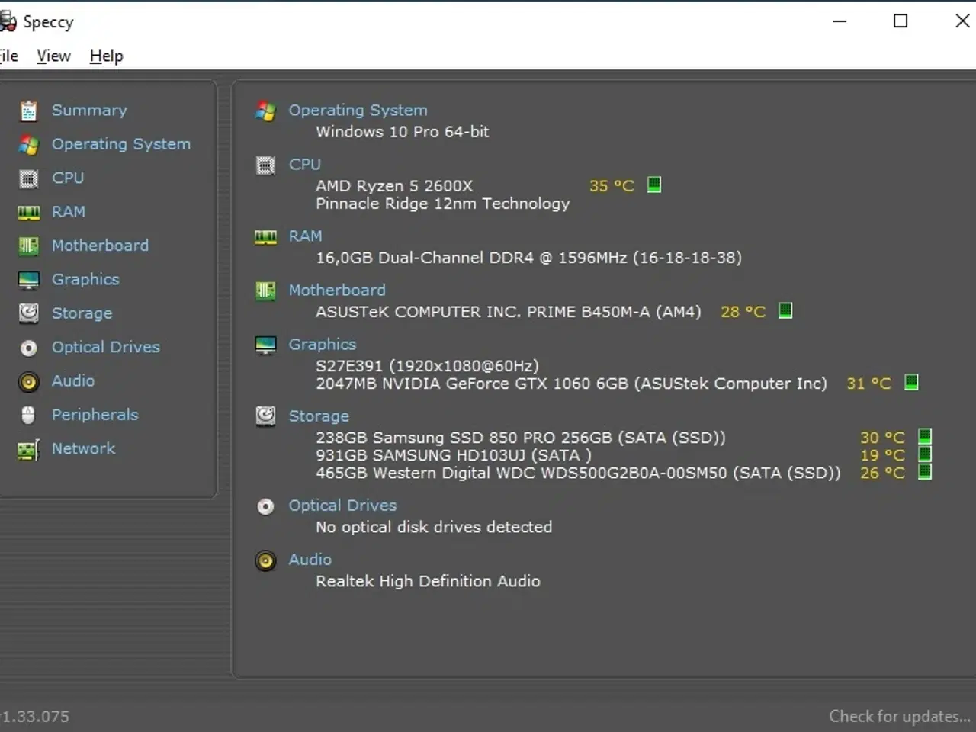Click the version number 1.33.075 in status bar
Image resolution: width=976 pixels, height=732 pixels.
(x=34, y=716)
